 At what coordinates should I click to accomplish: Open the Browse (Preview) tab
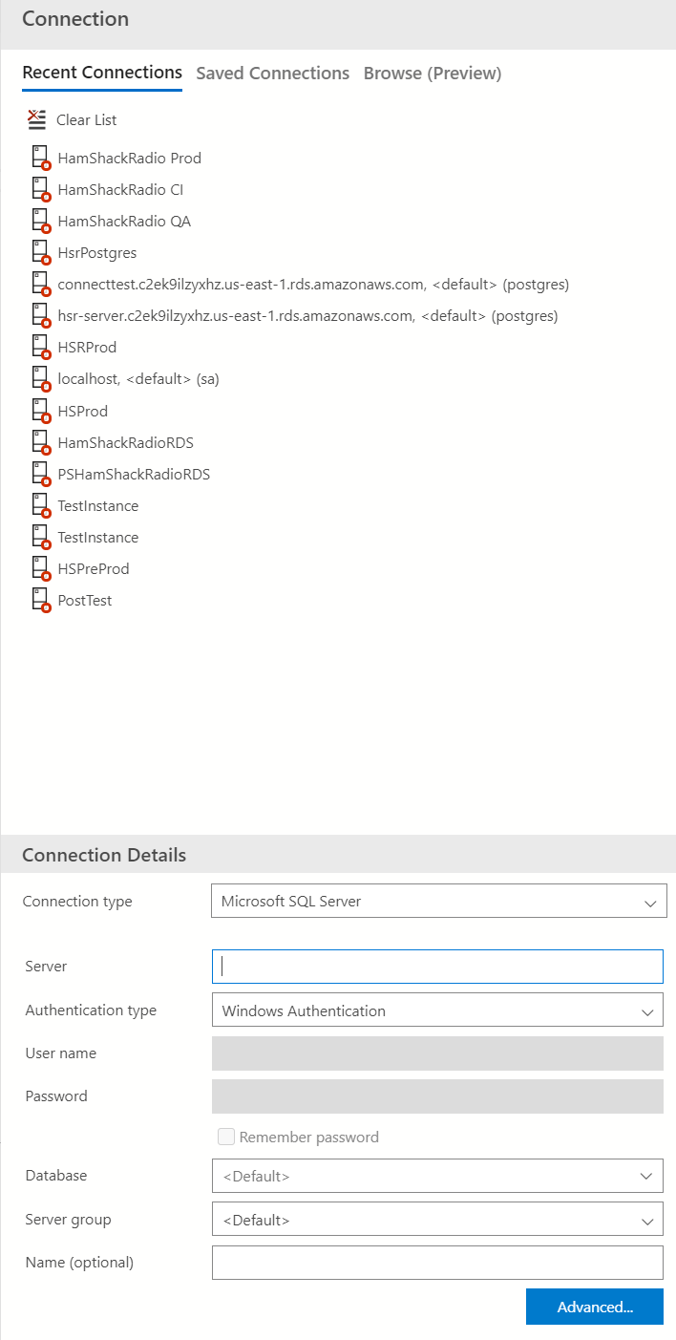point(433,74)
